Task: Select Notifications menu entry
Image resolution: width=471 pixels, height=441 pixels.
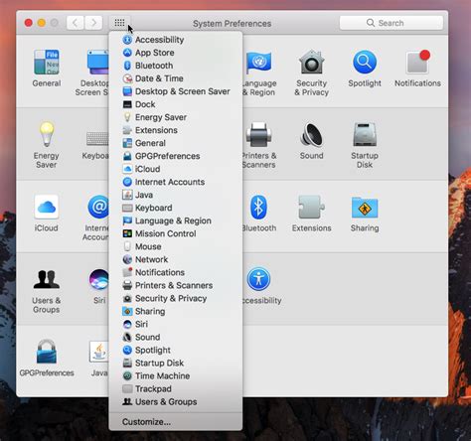Action: [176, 272]
